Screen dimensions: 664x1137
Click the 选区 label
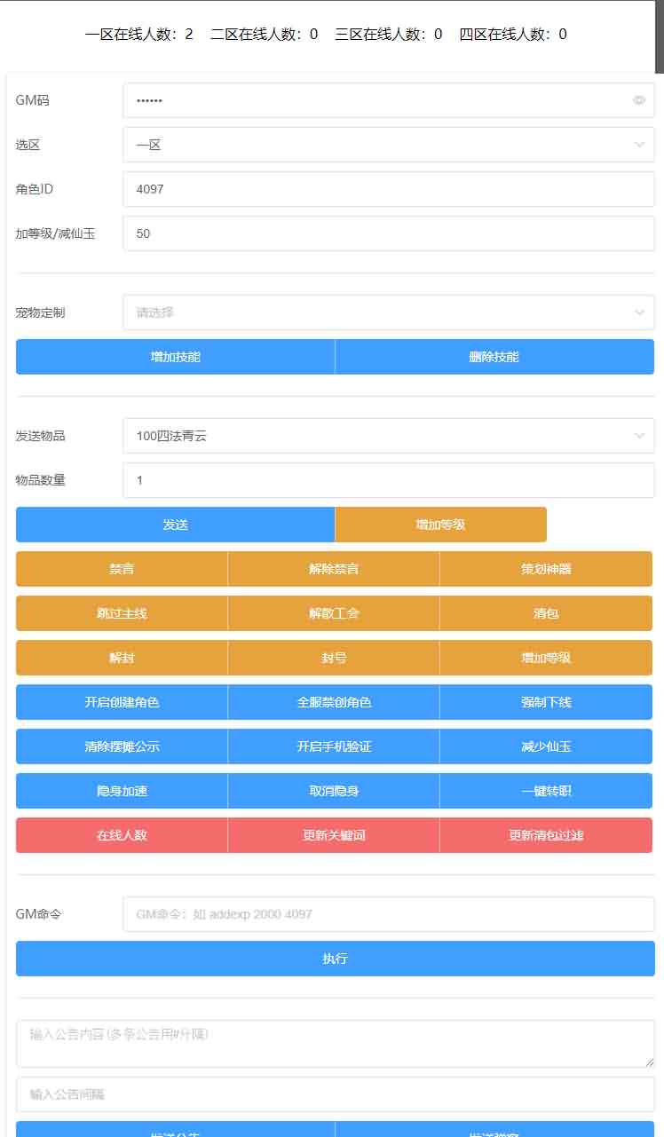pos(28,145)
